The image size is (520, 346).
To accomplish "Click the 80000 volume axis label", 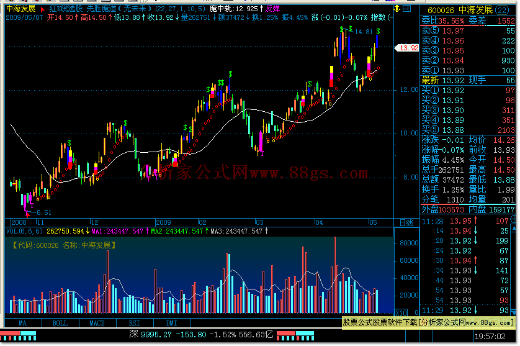I will tap(409, 243).
